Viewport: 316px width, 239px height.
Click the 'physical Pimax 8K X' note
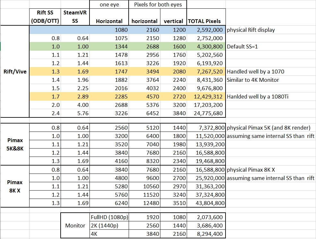[251, 170]
